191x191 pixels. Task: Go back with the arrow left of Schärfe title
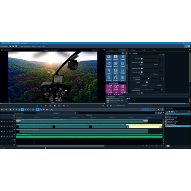point(130,53)
